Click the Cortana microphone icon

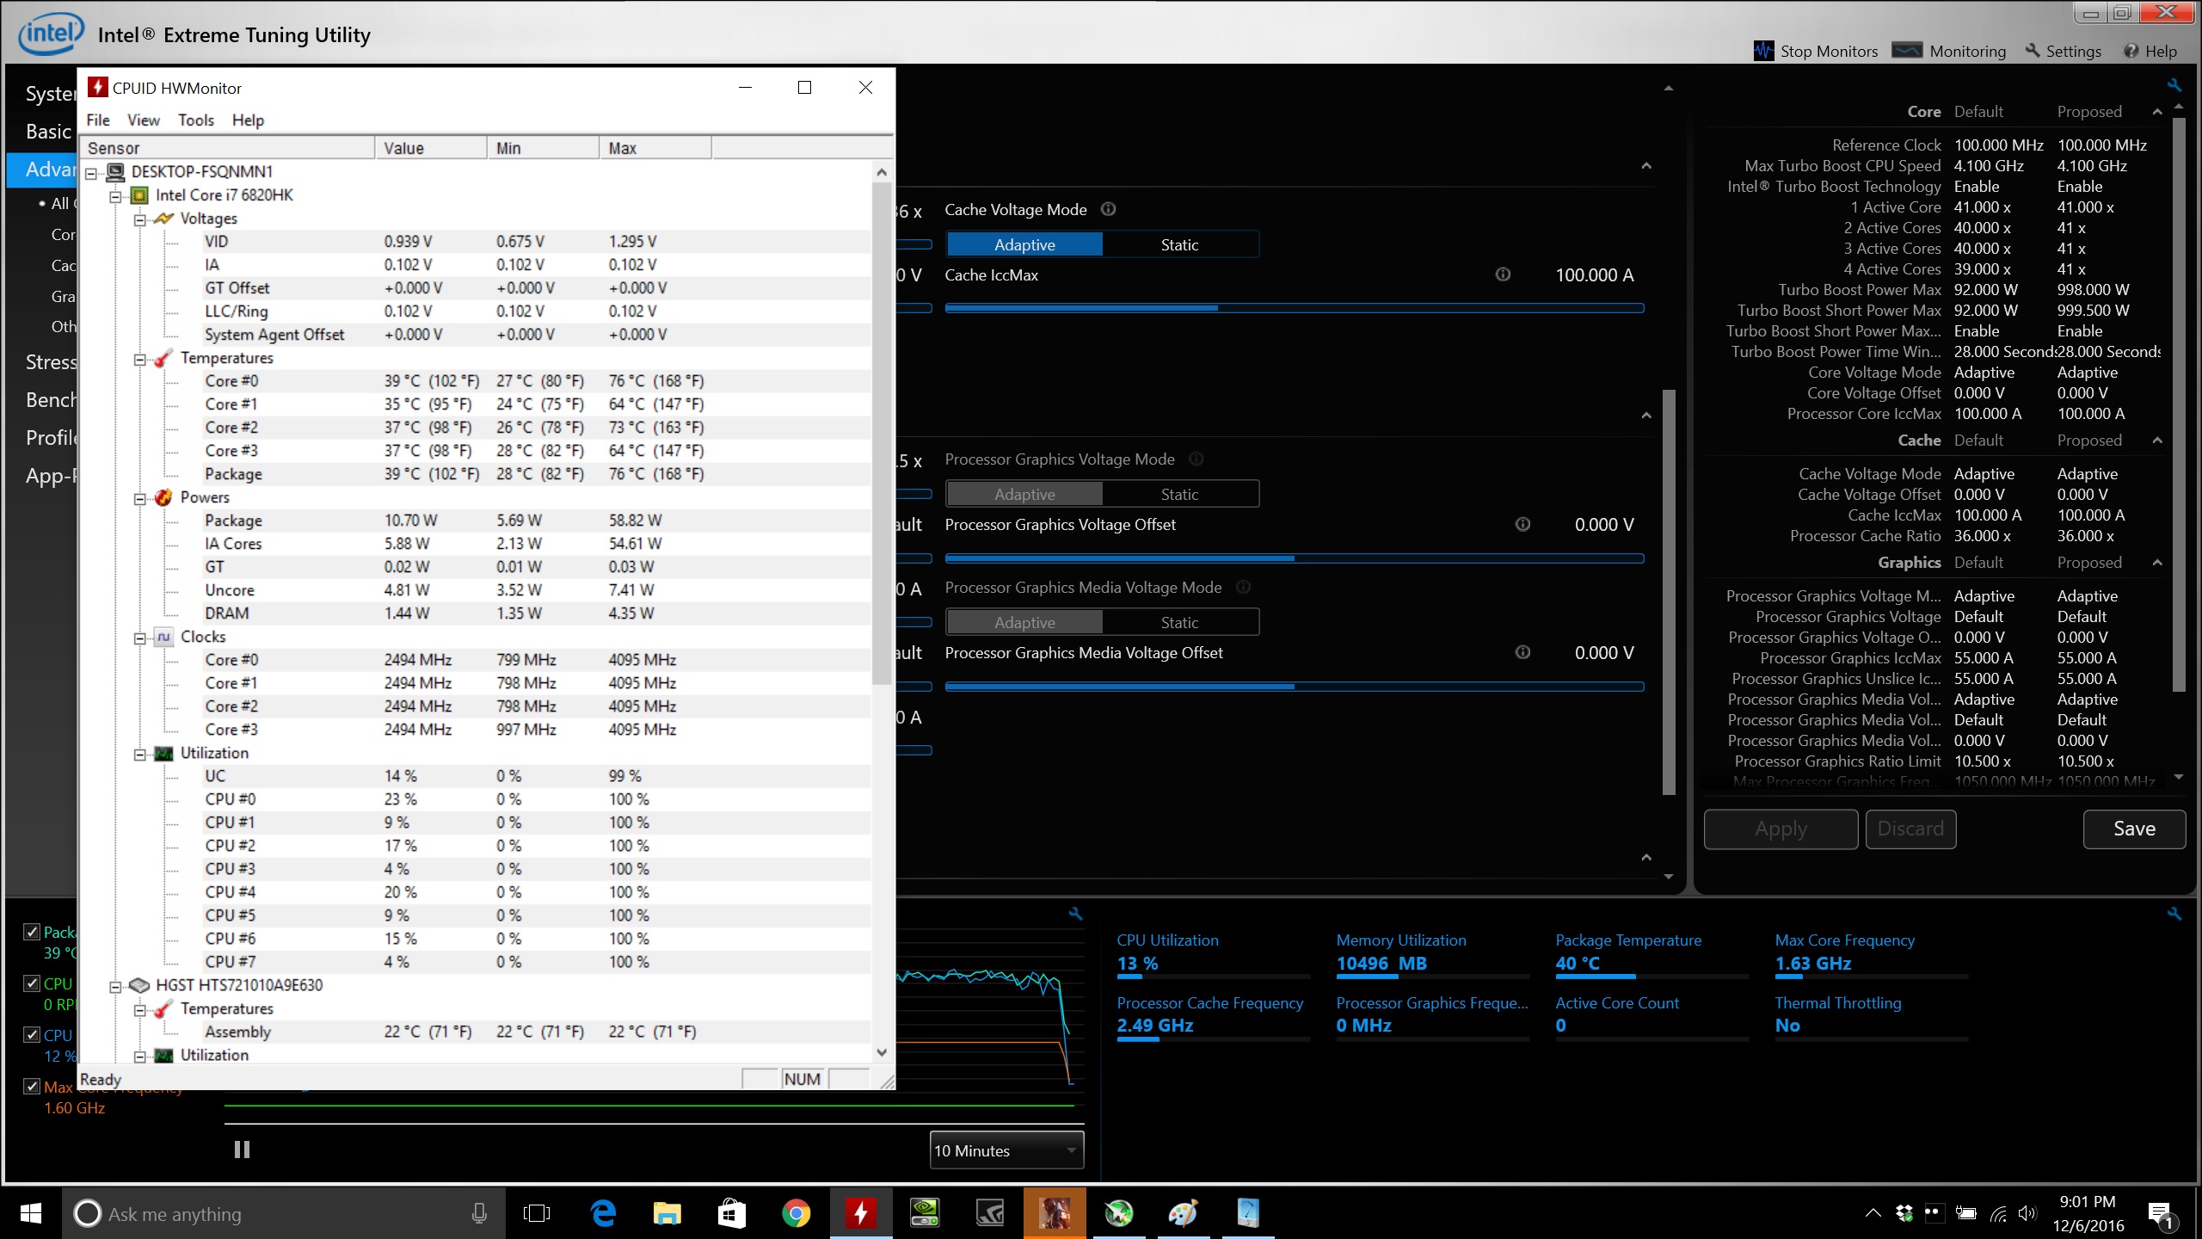479,1213
